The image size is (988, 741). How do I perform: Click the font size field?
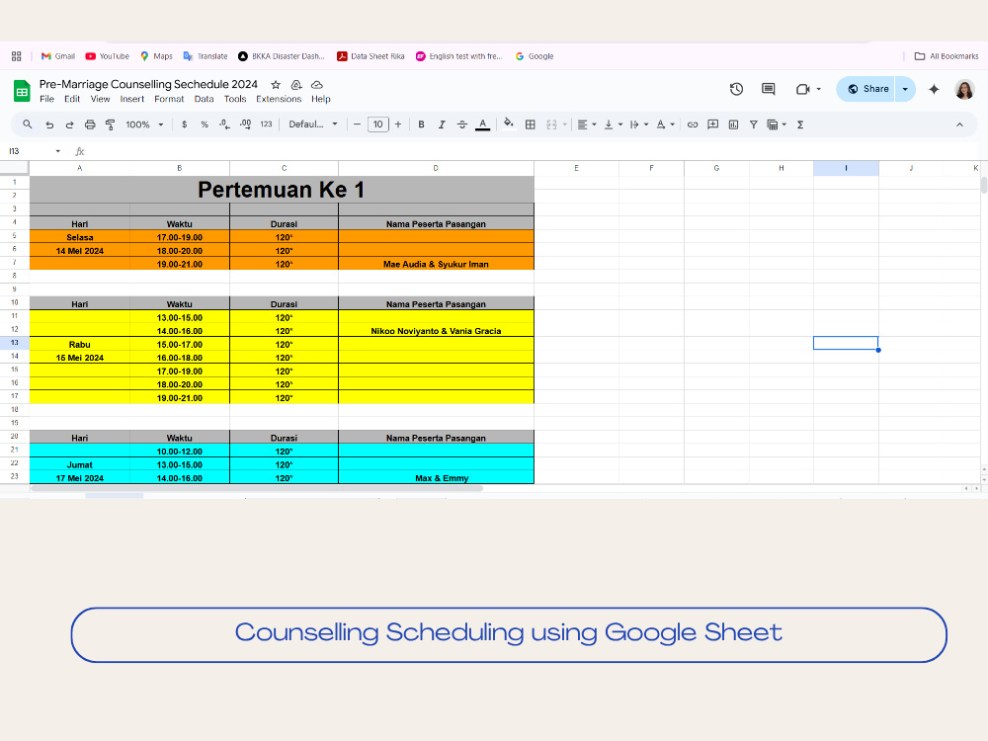click(378, 124)
